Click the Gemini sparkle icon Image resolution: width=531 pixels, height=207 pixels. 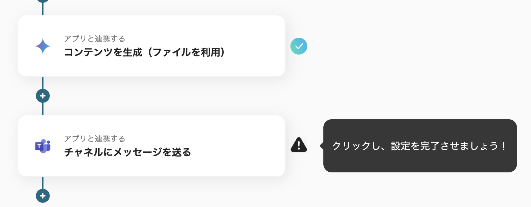coord(43,46)
